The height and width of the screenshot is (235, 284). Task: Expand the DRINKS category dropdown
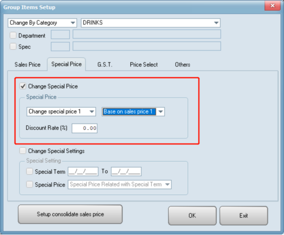[x=151, y=23]
